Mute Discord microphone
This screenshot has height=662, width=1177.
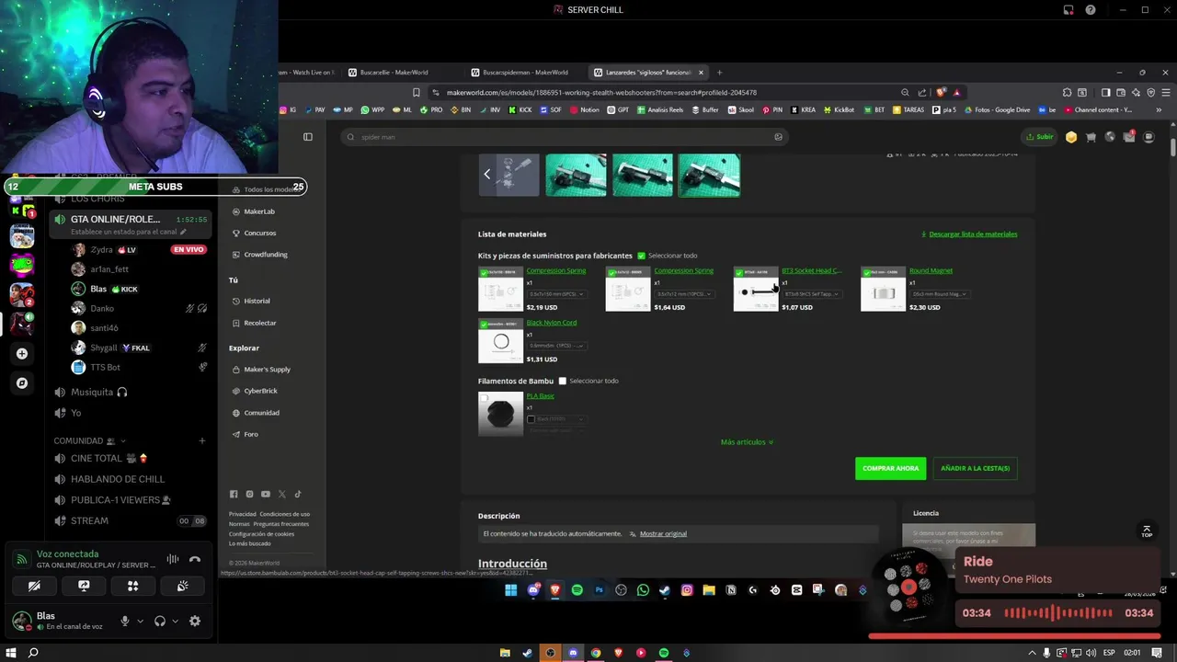coord(125,621)
